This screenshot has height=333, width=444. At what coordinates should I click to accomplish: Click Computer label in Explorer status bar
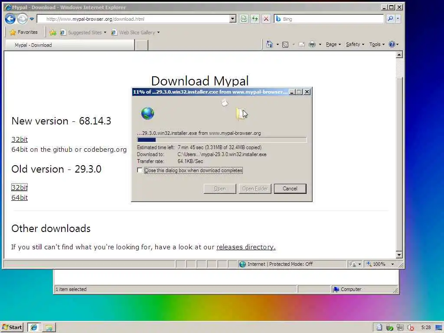pos(351,289)
